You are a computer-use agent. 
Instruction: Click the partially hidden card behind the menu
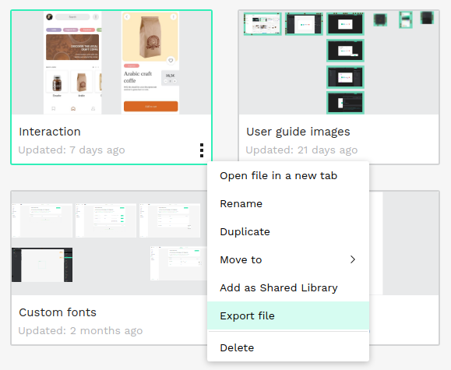(404, 268)
